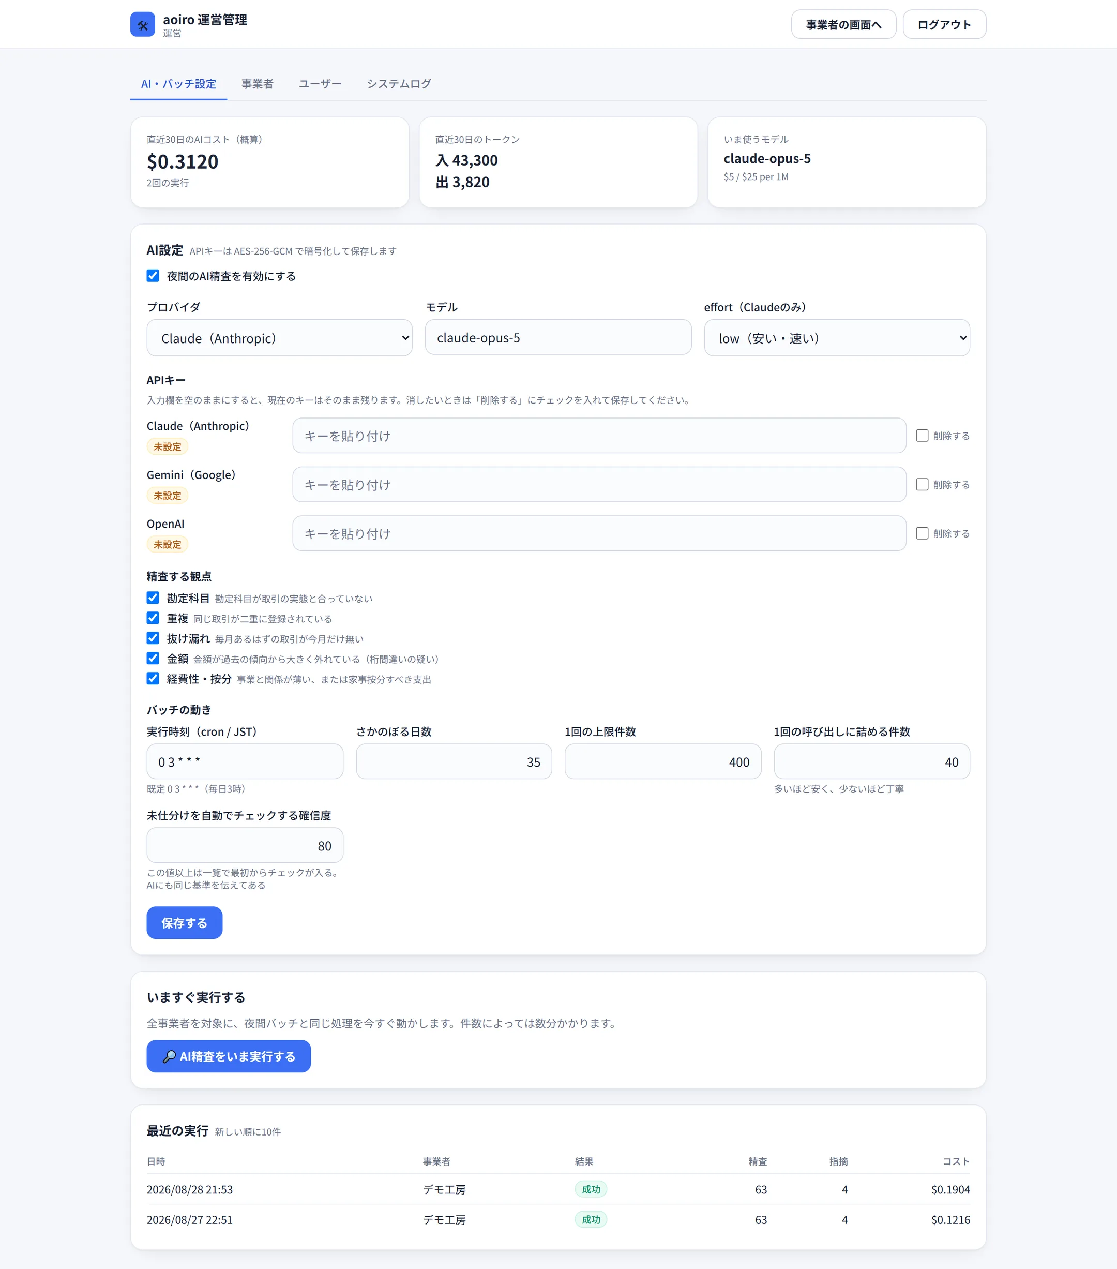Click the magnifier icon in AI精査 button
Image resolution: width=1117 pixels, height=1269 pixels.
pyautogui.click(x=169, y=1057)
